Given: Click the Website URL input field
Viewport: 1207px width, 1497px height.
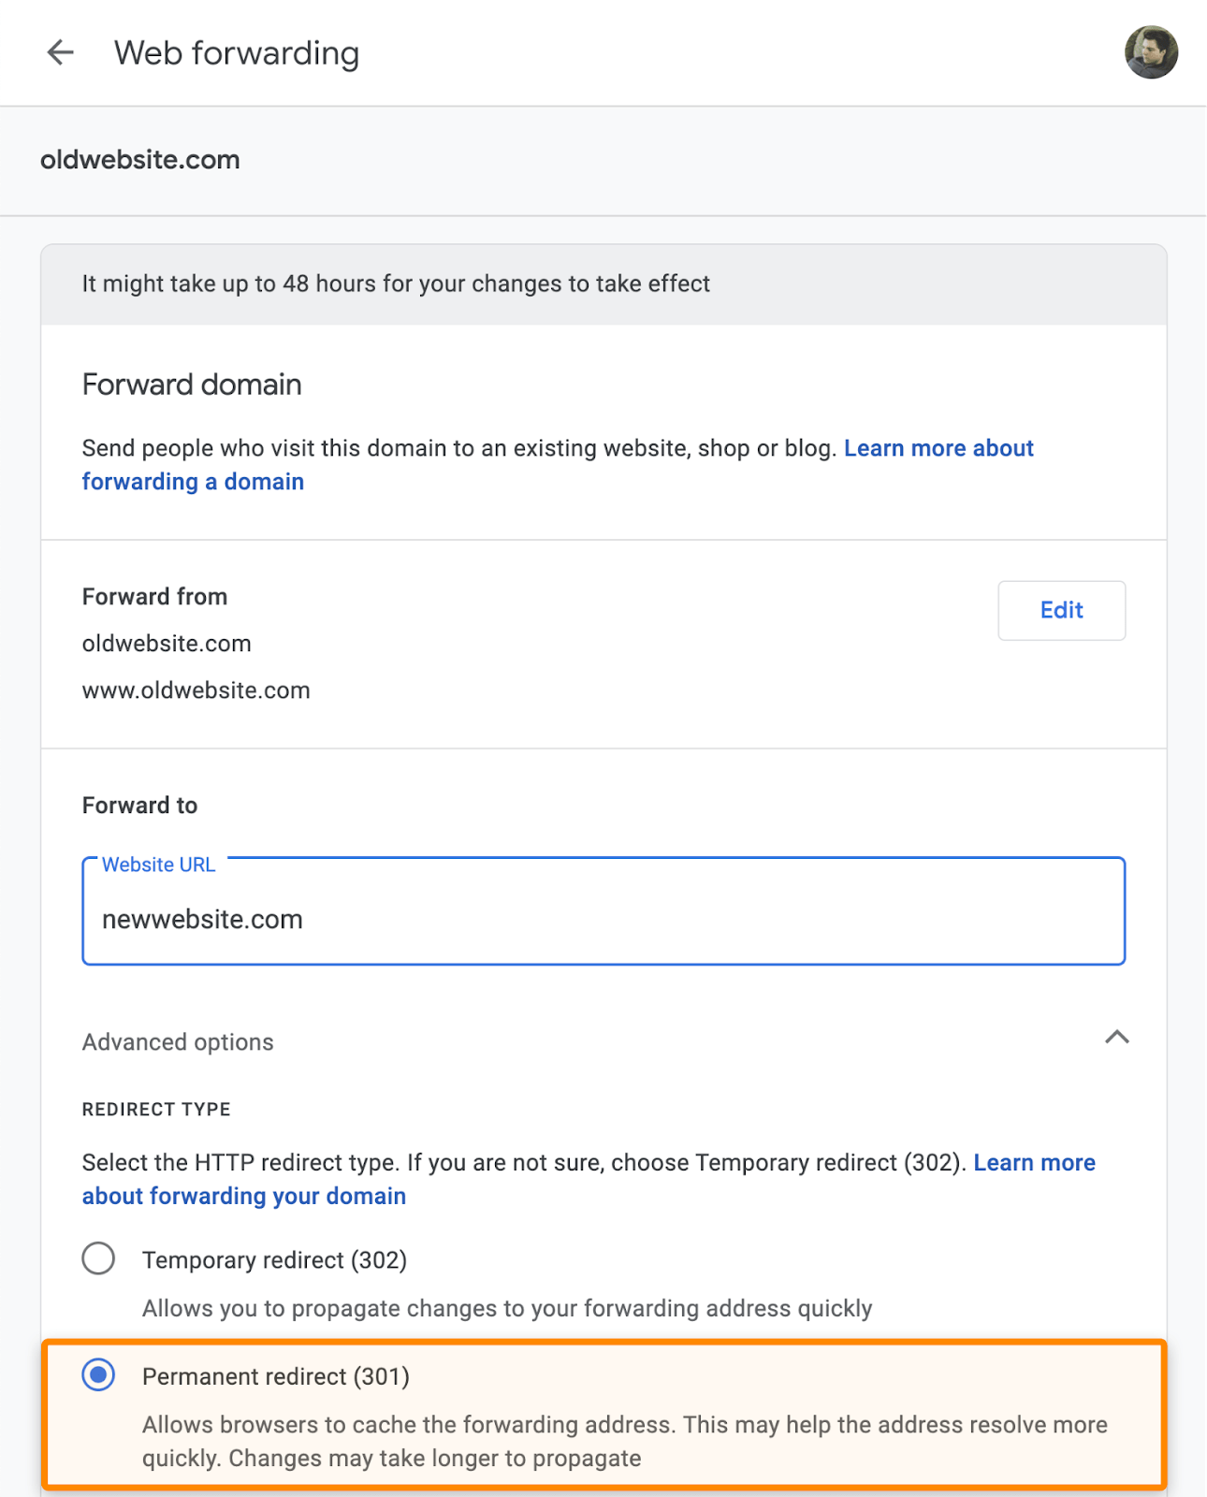Looking at the screenshot, I should pyautogui.click(x=603, y=919).
